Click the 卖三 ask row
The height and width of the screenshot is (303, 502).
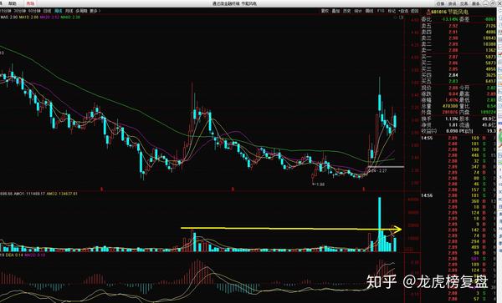(458, 38)
